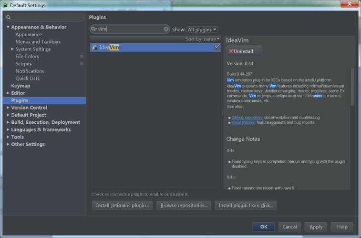Expand the Tools section arrow
The width and height of the screenshot is (361, 238).
tap(8, 137)
